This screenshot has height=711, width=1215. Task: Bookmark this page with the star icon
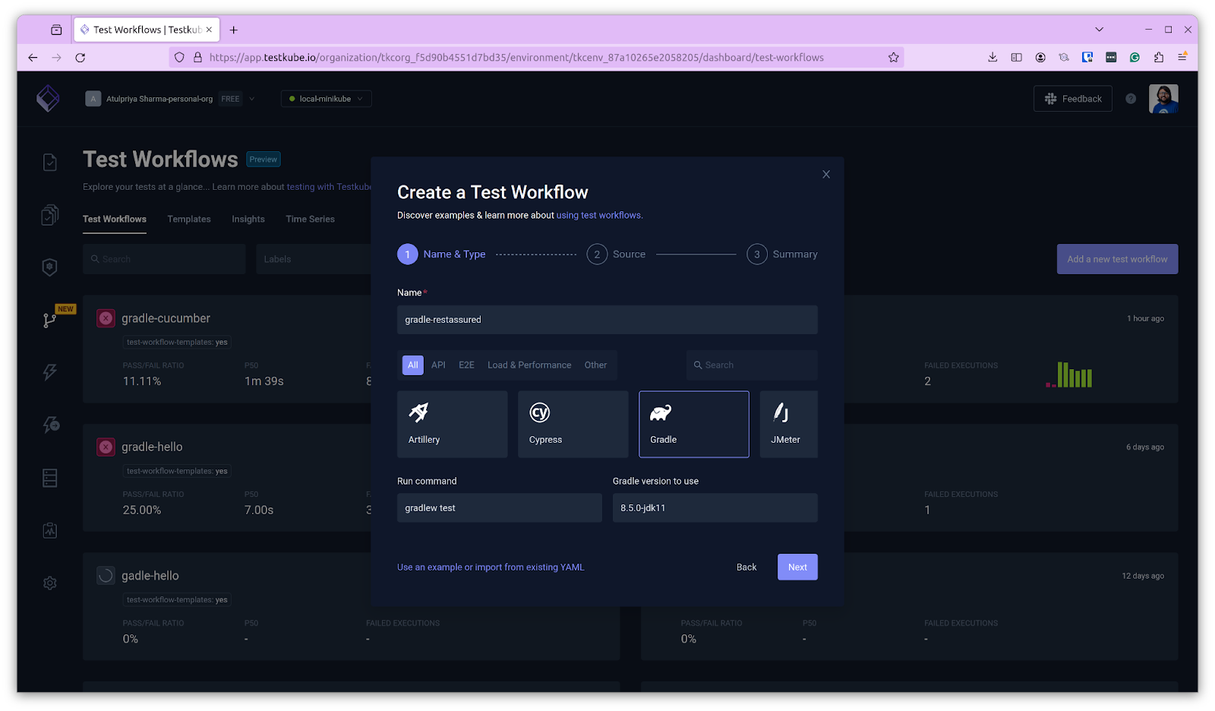893,57
